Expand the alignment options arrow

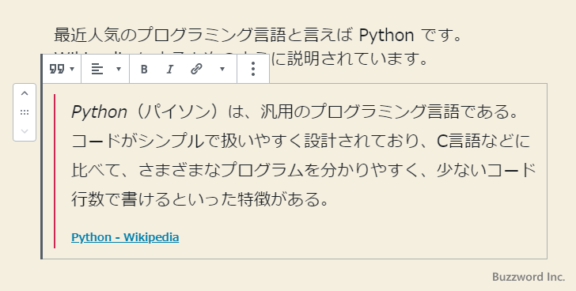pos(119,69)
